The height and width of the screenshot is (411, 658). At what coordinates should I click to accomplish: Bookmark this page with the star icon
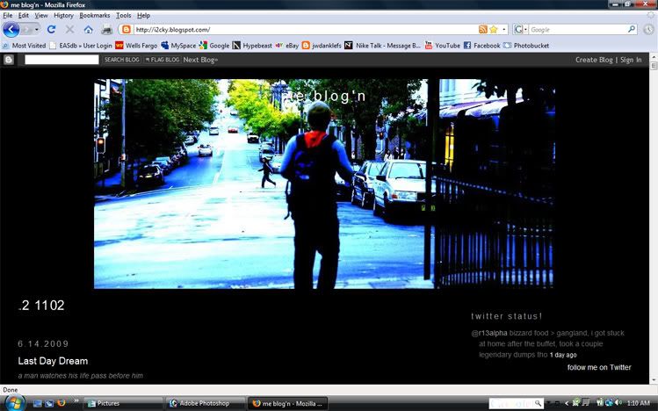(x=494, y=29)
